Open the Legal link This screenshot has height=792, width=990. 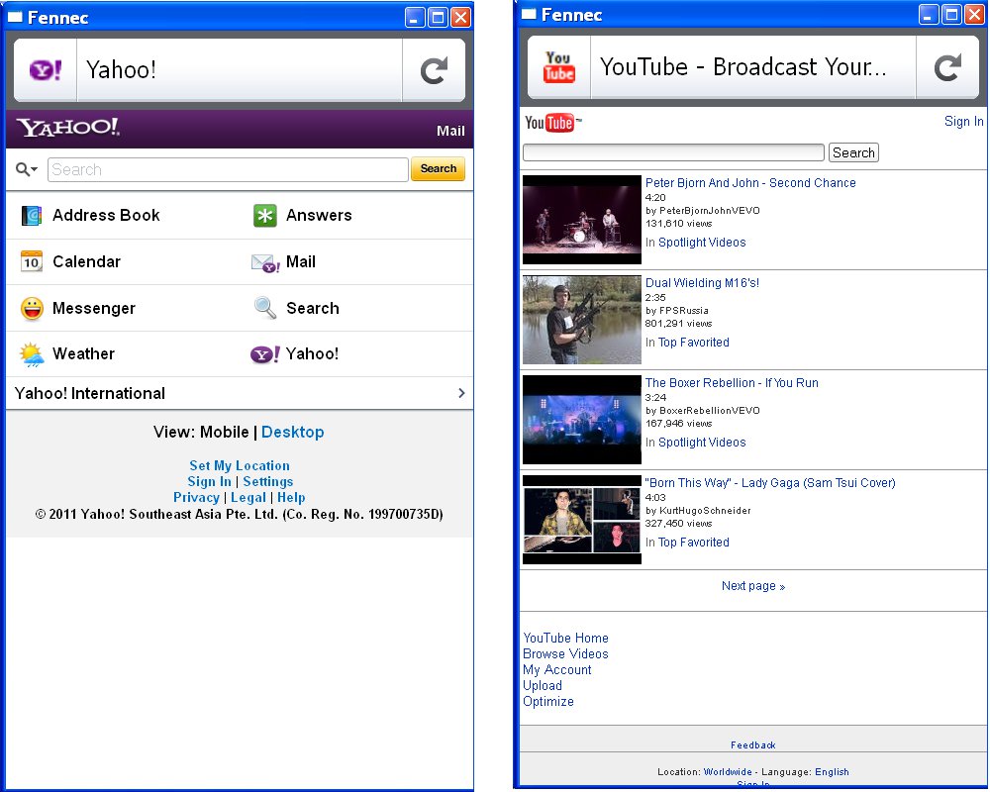pyautogui.click(x=248, y=497)
